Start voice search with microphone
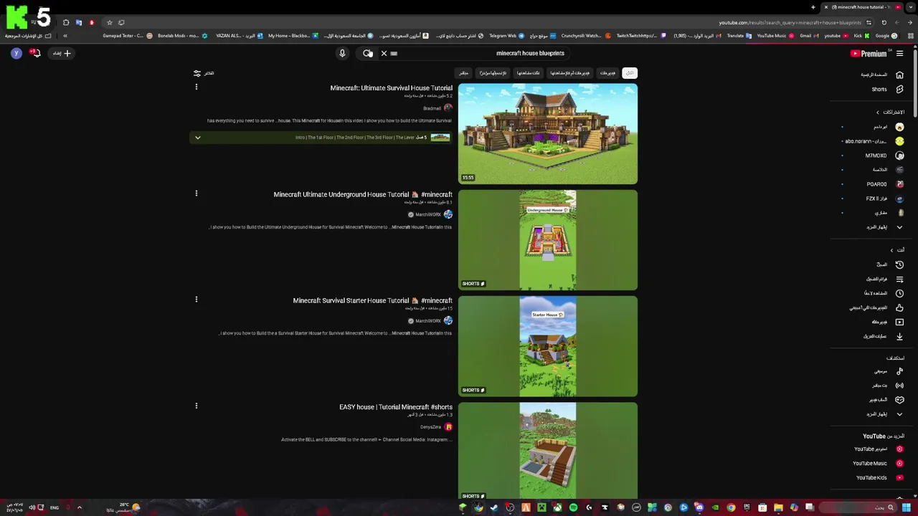This screenshot has width=918, height=516. point(342,53)
